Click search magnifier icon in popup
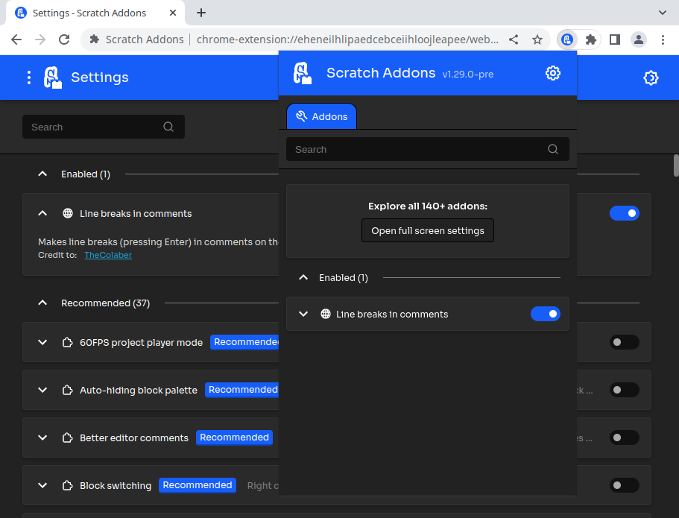679x518 pixels. coord(552,149)
